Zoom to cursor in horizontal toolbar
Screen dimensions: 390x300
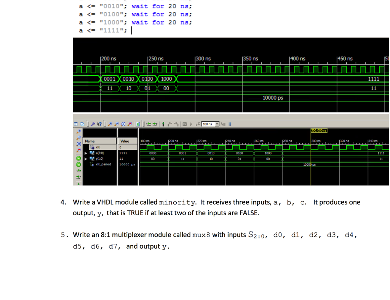point(129,124)
